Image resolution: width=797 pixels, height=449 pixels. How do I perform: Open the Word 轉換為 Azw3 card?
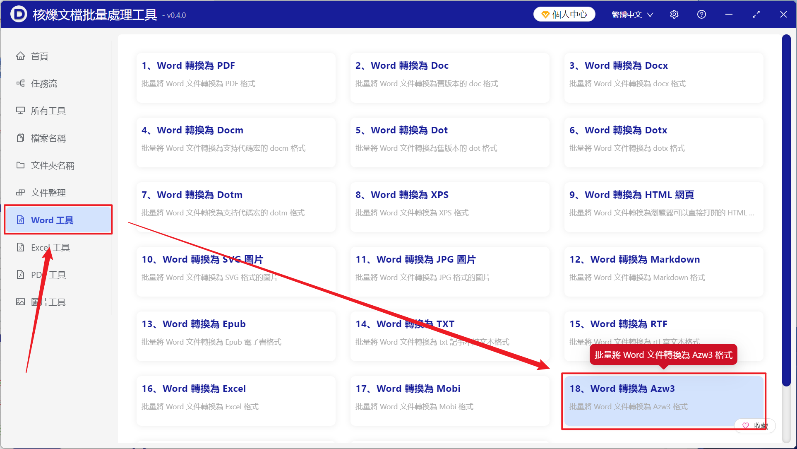click(664, 401)
